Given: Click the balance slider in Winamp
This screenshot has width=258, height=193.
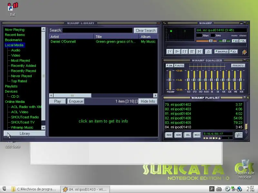Looking at the screenshot, I should coord(224,41).
